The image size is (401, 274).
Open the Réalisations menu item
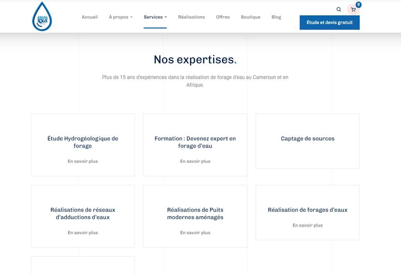pos(191,17)
